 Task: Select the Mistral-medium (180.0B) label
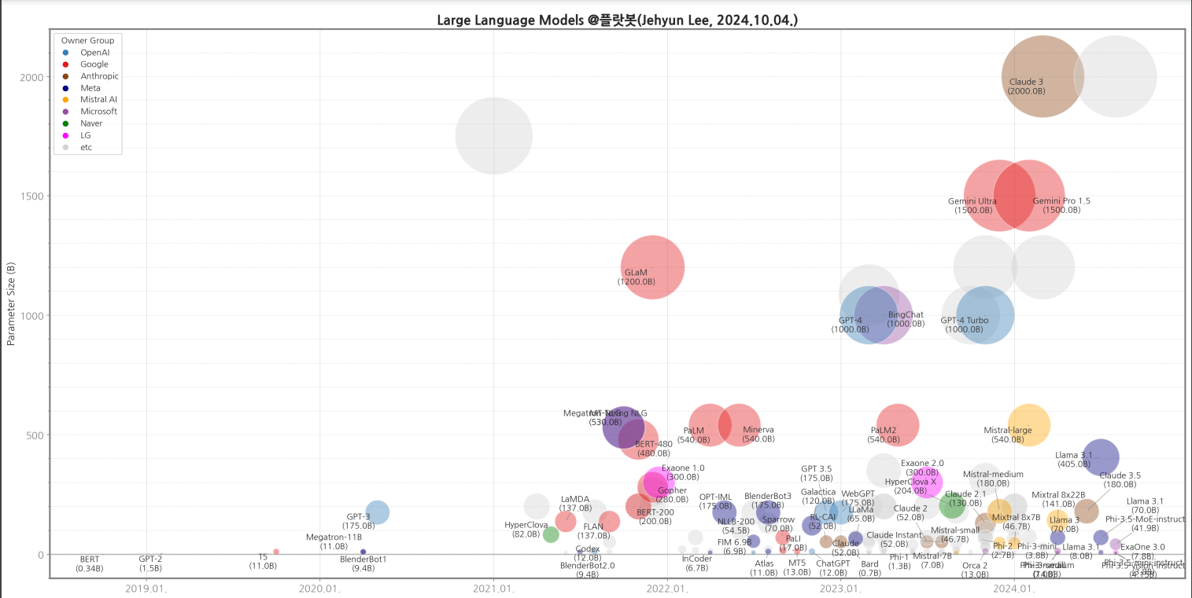point(993,479)
